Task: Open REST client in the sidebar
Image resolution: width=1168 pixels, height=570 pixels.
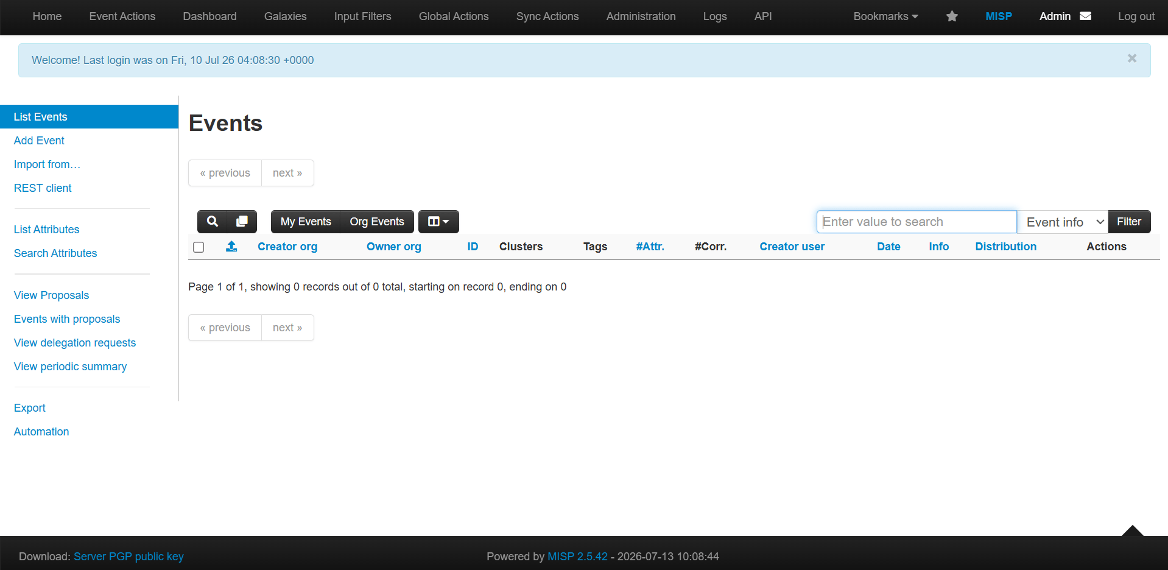Action: pos(43,188)
